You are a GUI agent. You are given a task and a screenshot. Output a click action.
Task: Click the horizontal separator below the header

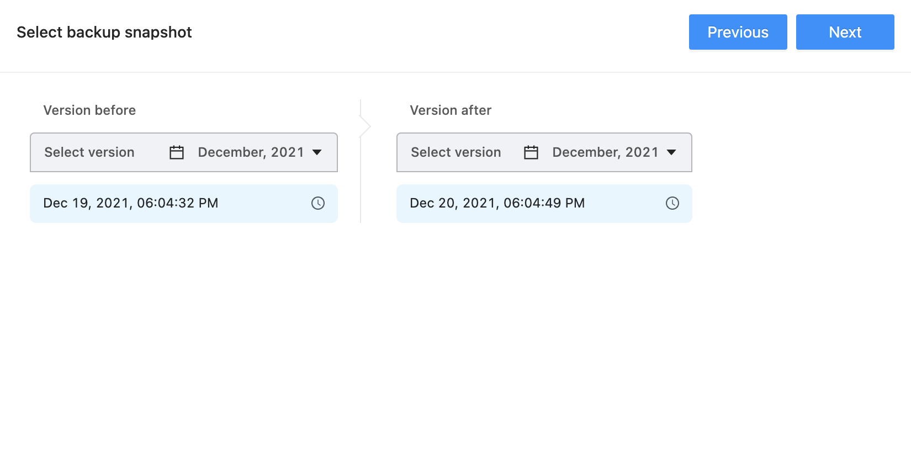[455, 72]
